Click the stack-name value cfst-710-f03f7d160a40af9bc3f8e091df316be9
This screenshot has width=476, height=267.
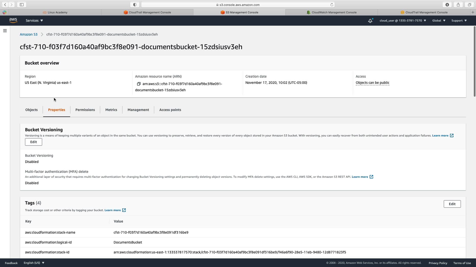(151, 232)
